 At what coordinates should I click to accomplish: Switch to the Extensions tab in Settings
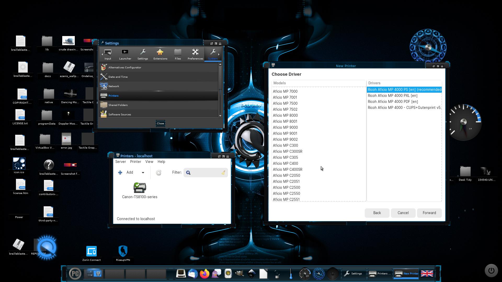click(160, 54)
